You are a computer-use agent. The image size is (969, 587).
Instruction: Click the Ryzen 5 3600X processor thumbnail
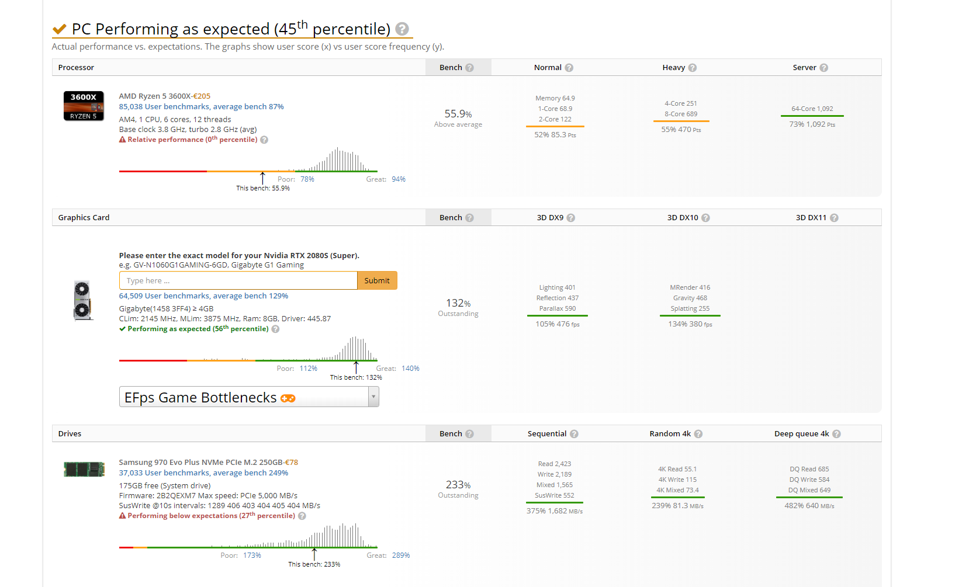[84, 106]
